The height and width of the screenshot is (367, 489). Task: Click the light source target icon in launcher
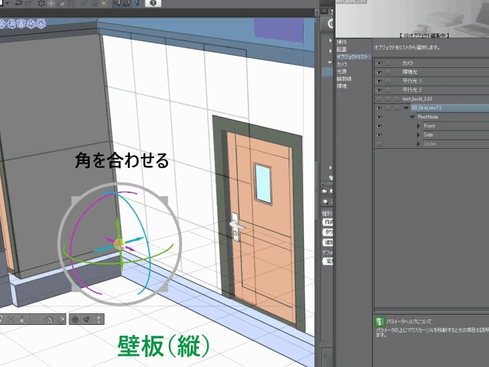tap(49, 319)
